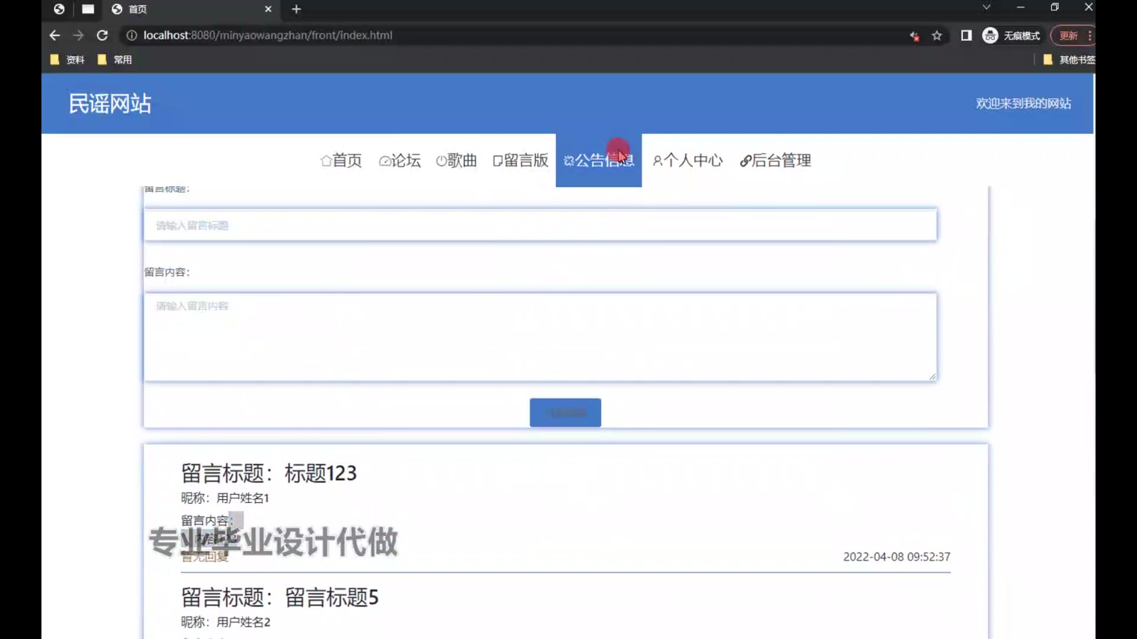This screenshot has width=1137, height=639.
Task: Open the side panel icon
Action: click(x=966, y=35)
